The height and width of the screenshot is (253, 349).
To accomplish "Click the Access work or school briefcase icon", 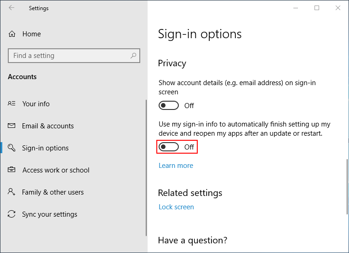I will point(12,170).
